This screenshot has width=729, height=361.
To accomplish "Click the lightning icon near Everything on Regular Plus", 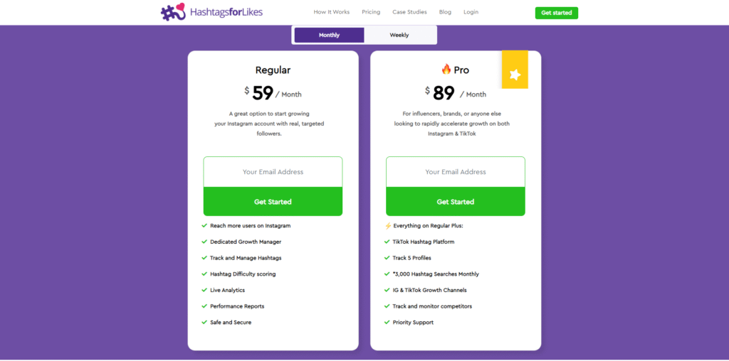I will [x=388, y=226].
